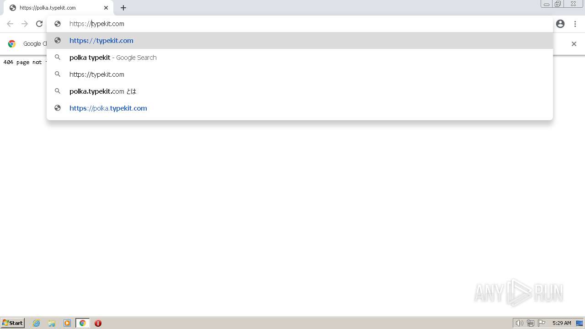Open the Windows Start menu
Image resolution: width=585 pixels, height=329 pixels.
pos(13,323)
